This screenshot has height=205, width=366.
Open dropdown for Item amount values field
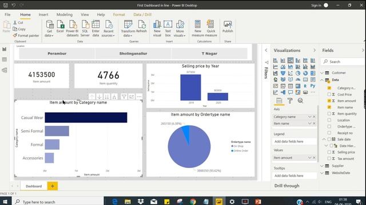pos(310,158)
